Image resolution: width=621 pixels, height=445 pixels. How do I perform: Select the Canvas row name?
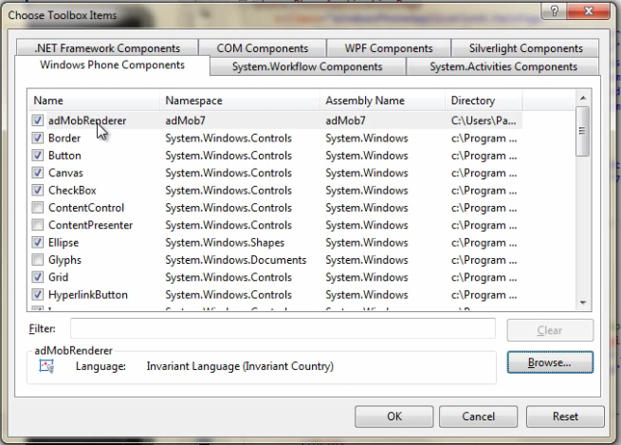65,173
